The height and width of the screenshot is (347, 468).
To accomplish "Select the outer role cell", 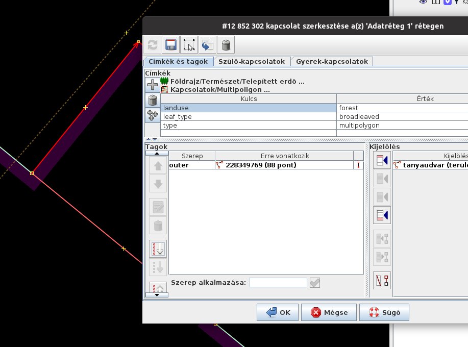I will click(192, 165).
